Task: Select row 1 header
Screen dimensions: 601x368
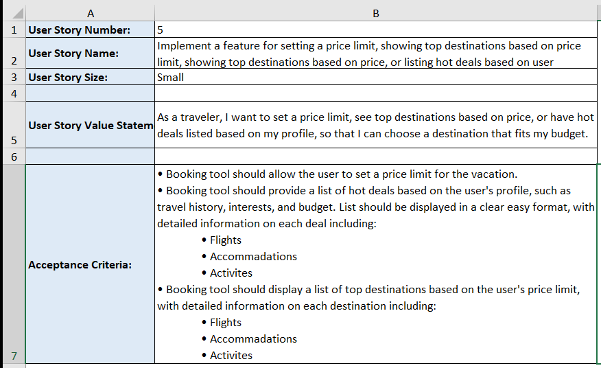Action: coord(14,30)
